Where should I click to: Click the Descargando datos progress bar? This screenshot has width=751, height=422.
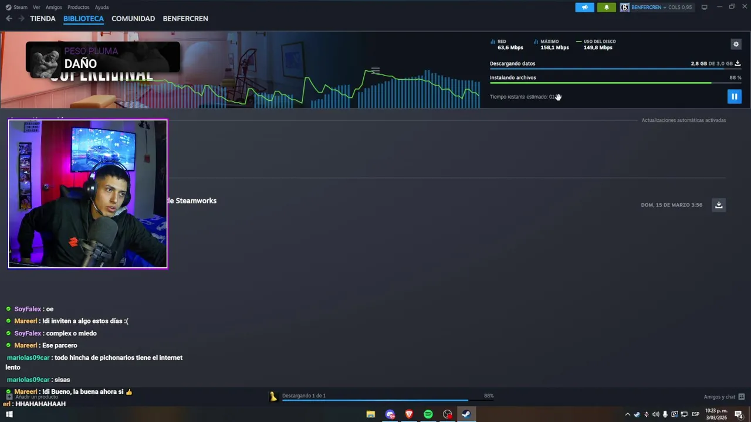click(x=615, y=69)
